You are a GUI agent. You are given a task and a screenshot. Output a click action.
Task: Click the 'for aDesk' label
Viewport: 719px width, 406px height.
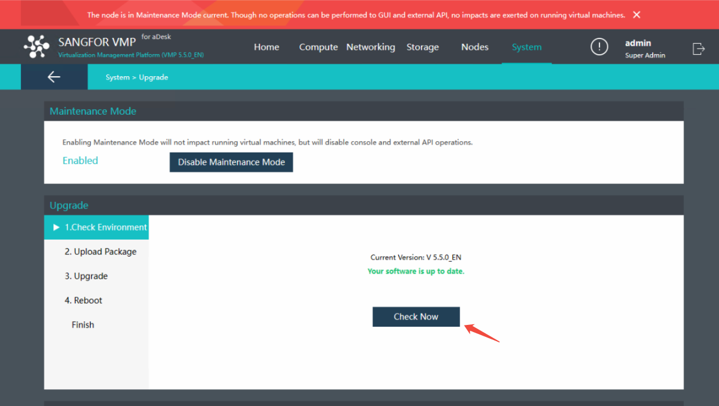pos(156,37)
